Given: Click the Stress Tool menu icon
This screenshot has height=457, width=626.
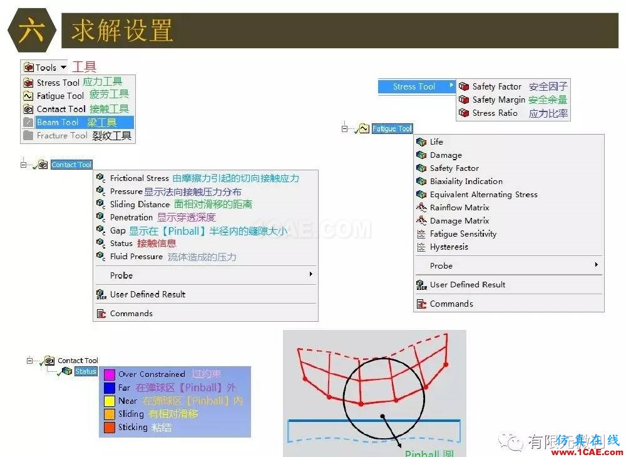Looking at the screenshot, I should pos(28,83).
